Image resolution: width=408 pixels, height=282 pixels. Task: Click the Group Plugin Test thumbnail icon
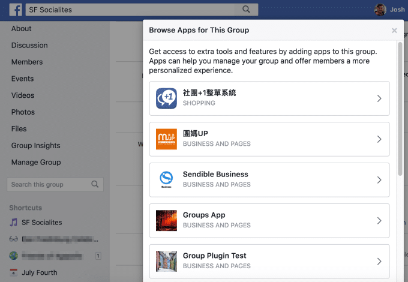point(166,261)
